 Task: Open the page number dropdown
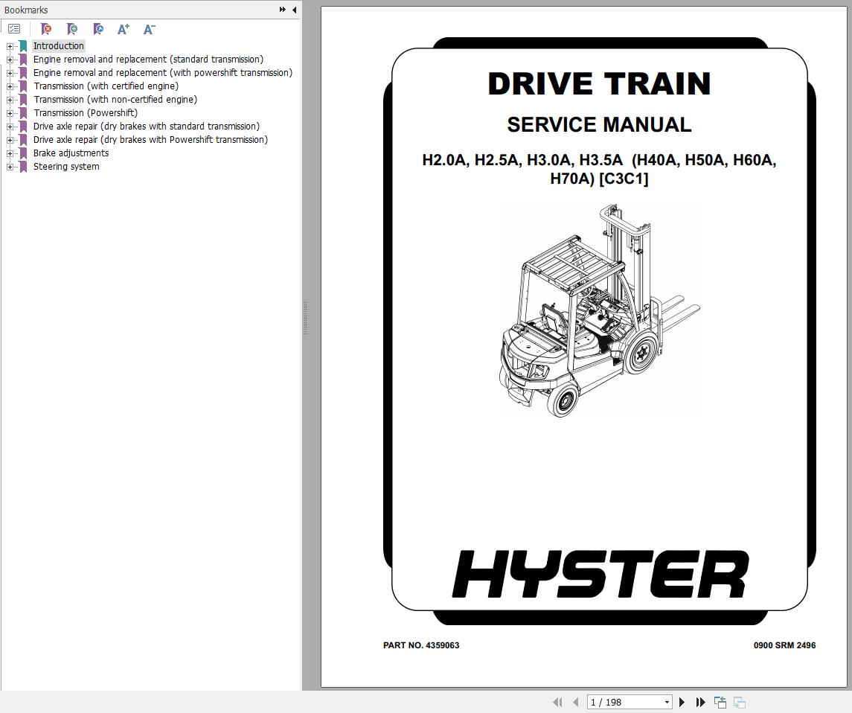click(667, 702)
